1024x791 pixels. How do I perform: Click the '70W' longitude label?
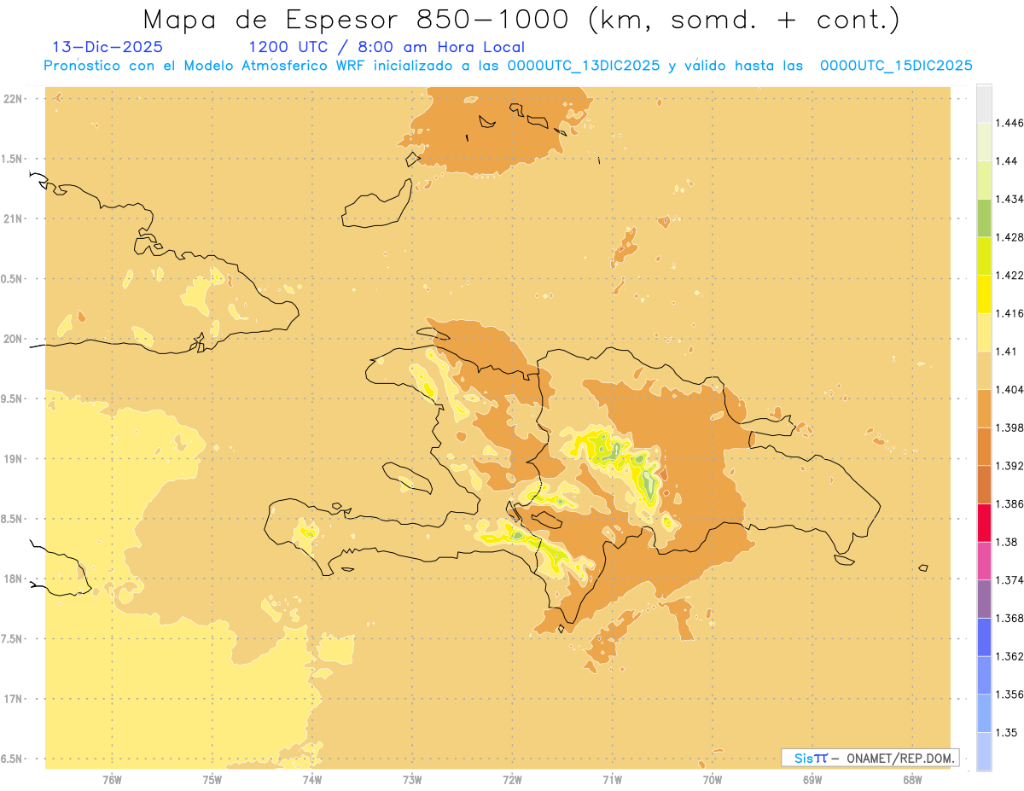(x=713, y=779)
